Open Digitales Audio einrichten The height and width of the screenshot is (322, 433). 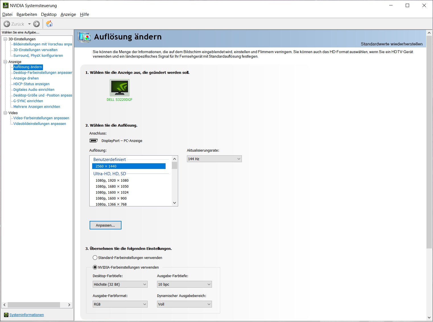point(34,90)
